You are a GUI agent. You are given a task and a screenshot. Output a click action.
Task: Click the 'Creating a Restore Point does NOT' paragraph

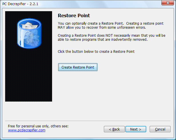[x=112, y=38]
